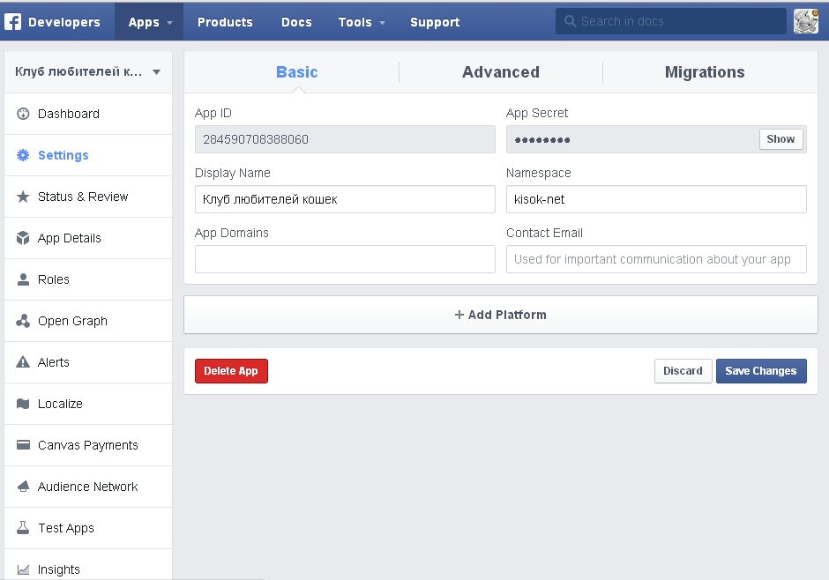Click the Settings gear icon

(x=23, y=155)
